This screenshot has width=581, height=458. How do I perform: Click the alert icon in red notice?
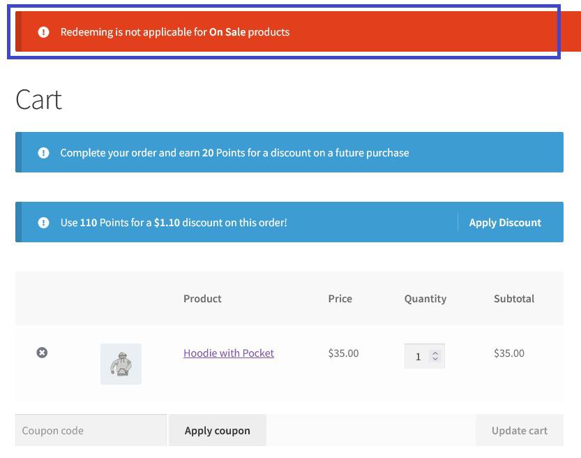(x=43, y=32)
